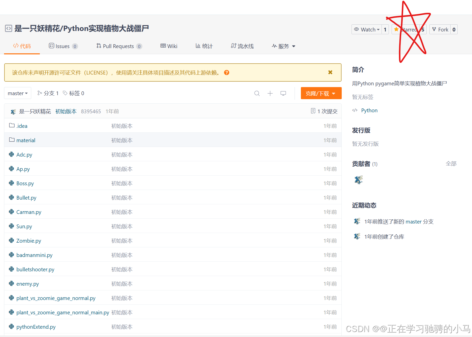This screenshot has width=472, height=337.
Task: Open the bulletshooter.py file
Action: [x=35, y=269]
